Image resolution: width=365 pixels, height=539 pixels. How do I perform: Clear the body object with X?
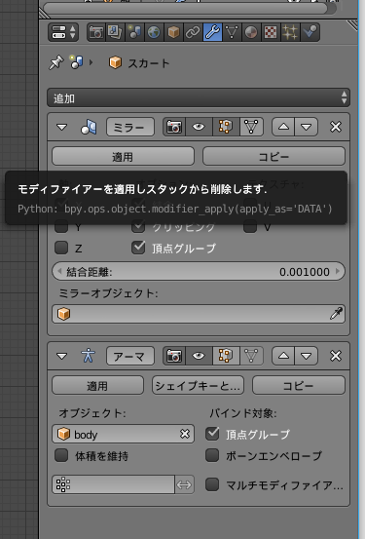pyautogui.click(x=185, y=434)
